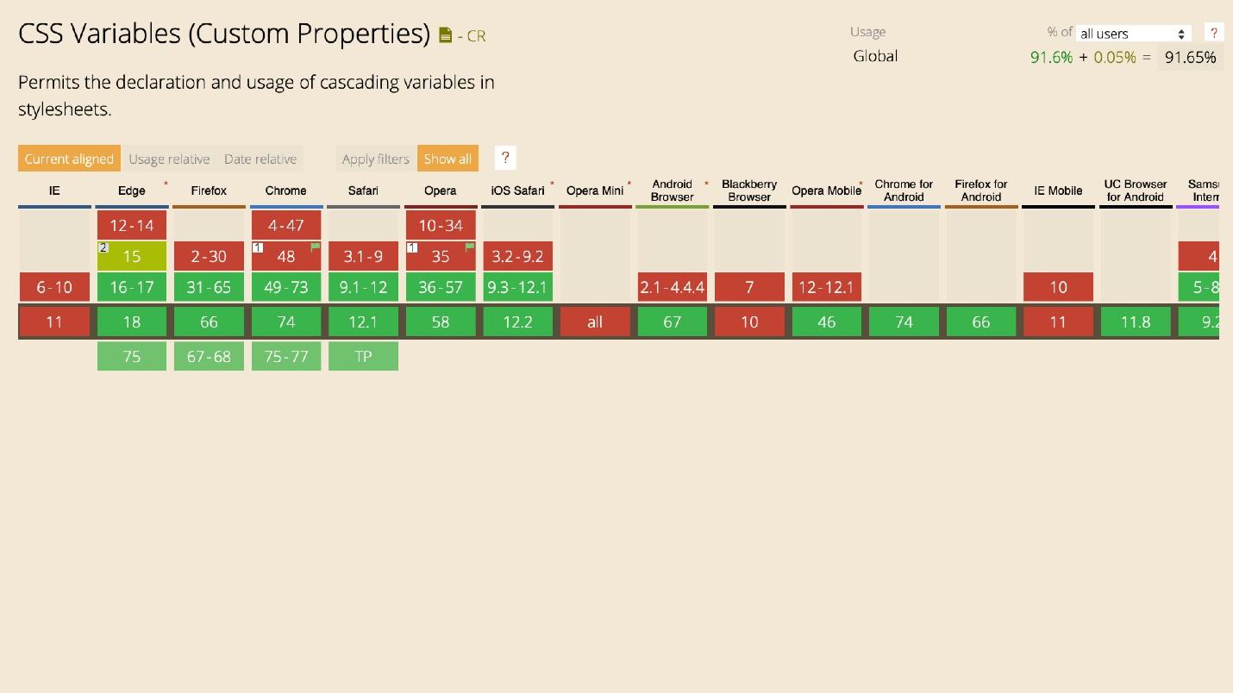1233x693 pixels.
Task: Select the Safari TP version cell
Action: [x=363, y=356]
